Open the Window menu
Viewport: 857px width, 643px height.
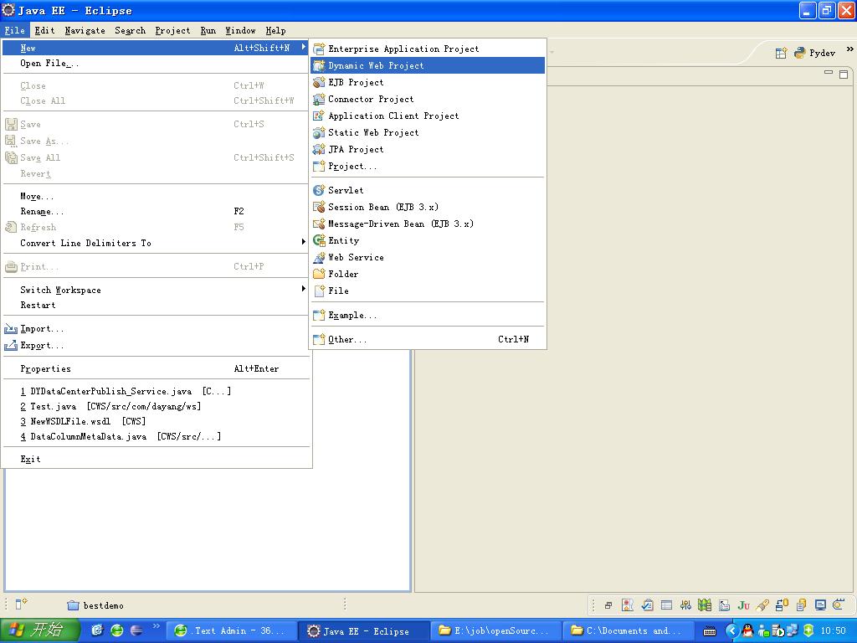point(240,31)
